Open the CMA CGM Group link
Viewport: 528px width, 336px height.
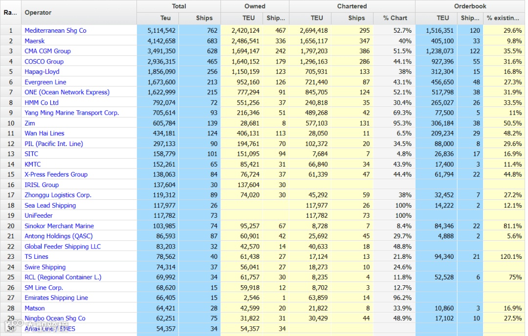pyautogui.click(x=47, y=51)
